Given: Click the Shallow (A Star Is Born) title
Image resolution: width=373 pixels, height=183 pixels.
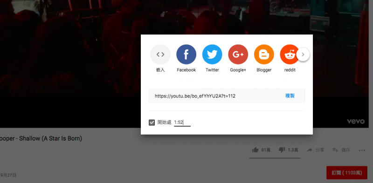Looking at the screenshot, I should tap(41, 139).
